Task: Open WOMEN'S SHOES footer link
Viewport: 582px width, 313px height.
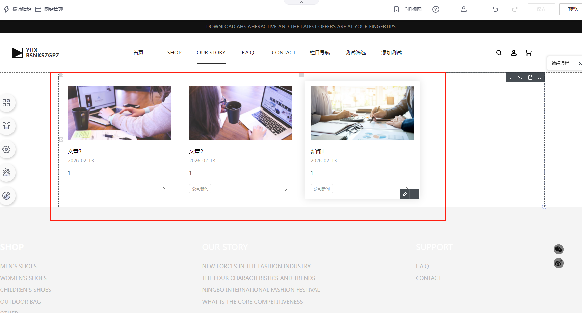Action: (23, 278)
